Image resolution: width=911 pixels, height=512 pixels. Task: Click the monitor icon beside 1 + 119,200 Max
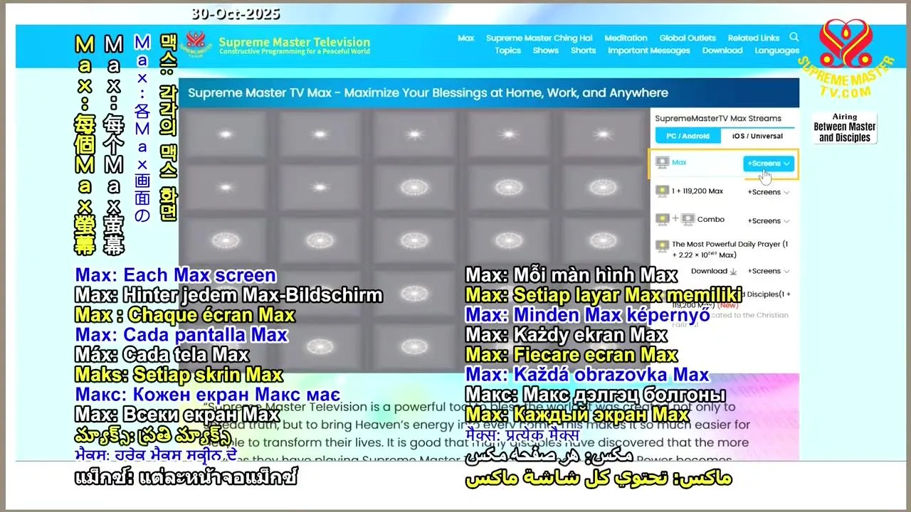(x=662, y=191)
